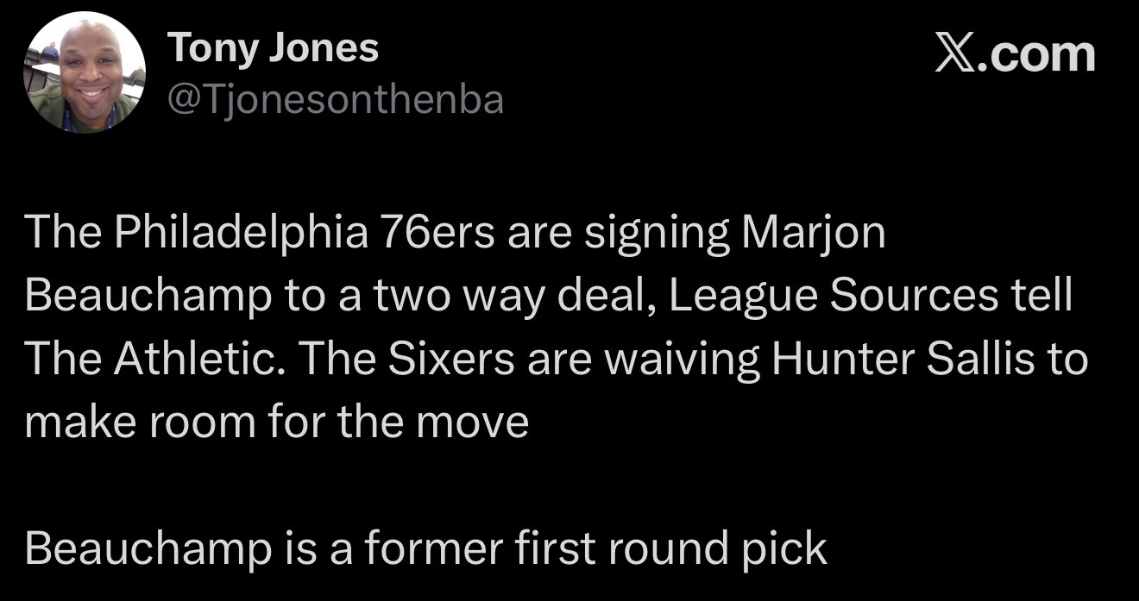Click the phrase "two way deal"
Image resolution: width=1139 pixels, height=601 pixels.
point(510,296)
